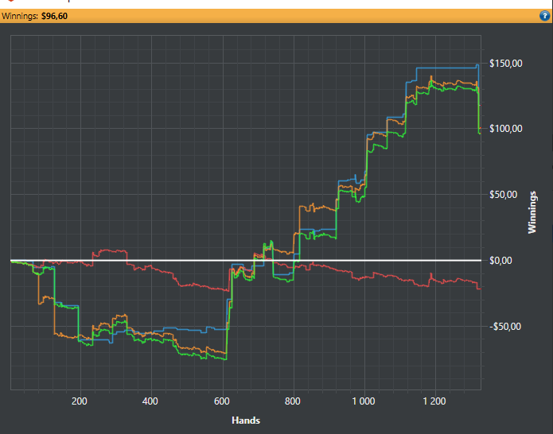Click the $100,00 axis label
Viewport: 553px width, 434px height.
pos(506,129)
